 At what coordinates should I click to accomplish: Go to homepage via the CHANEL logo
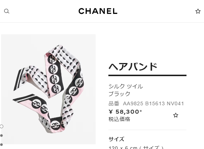point(98,11)
